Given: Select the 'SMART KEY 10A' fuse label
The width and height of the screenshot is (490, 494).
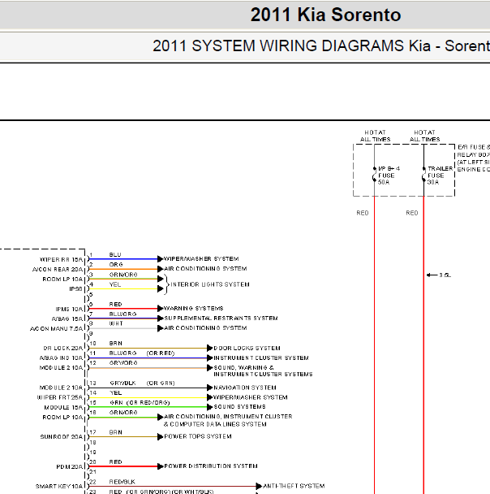Looking at the screenshot, I should point(59,486).
